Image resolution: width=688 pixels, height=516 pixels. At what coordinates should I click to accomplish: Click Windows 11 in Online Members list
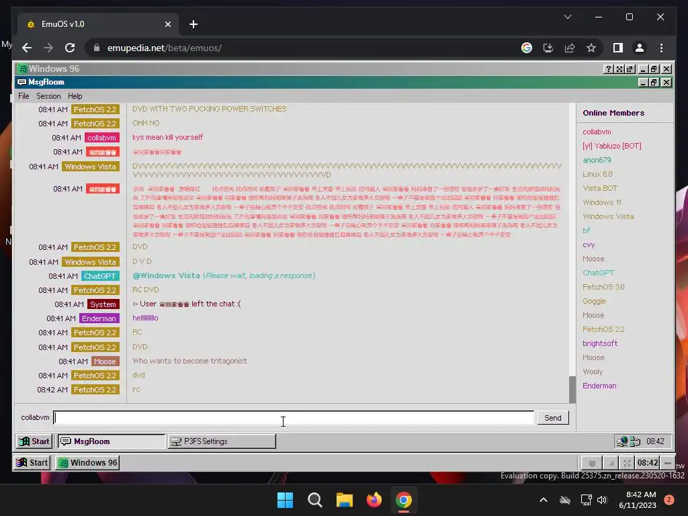602,202
